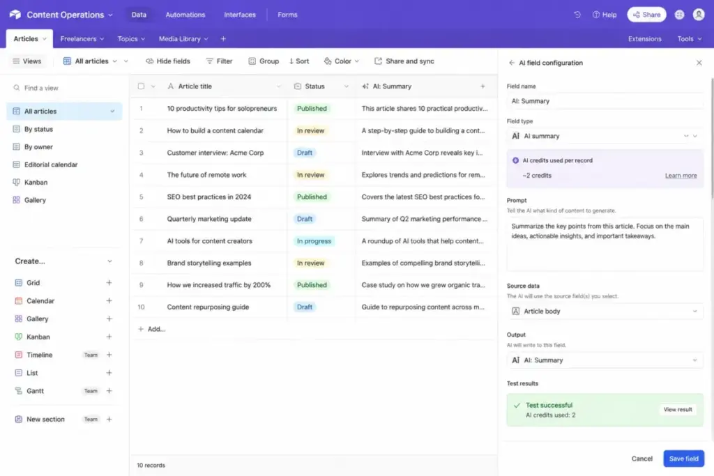This screenshot has height=476, width=714.
Task: Add a Gantt view with its plus
Action: click(109, 391)
